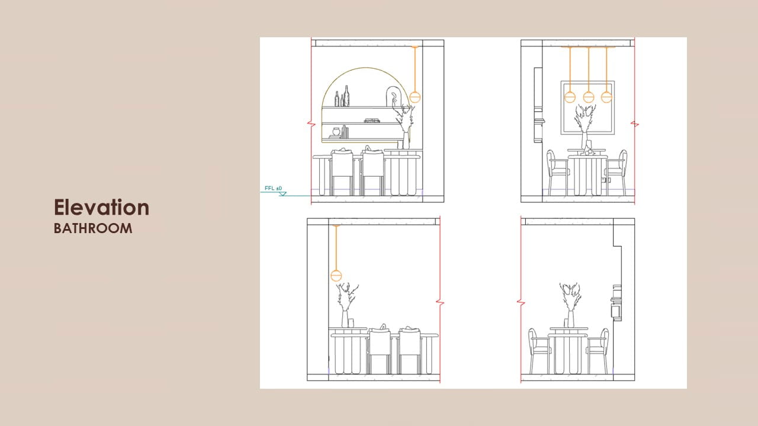Select the pendant lamp in top-left elevation
Screen dimensions: 758x426
pyautogui.click(x=415, y=97)
